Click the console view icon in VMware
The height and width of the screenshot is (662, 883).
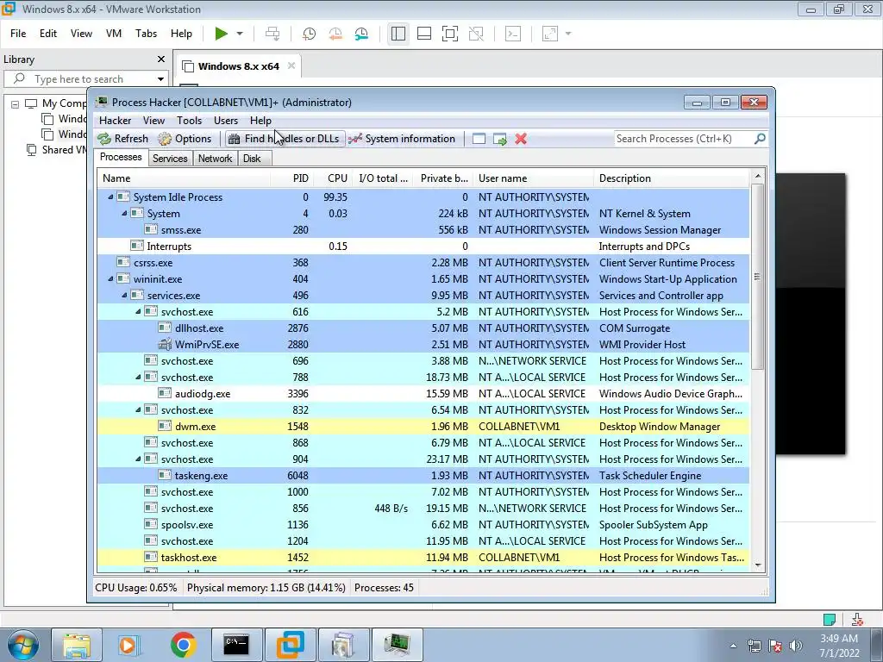513,34
